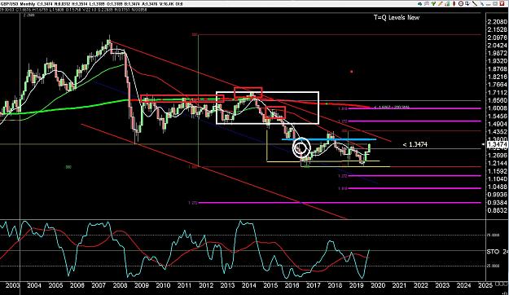The width and height of the screenshot is (509, 295).
Task: Click the 2014 year label on time axis
Action: coord(249,285)
